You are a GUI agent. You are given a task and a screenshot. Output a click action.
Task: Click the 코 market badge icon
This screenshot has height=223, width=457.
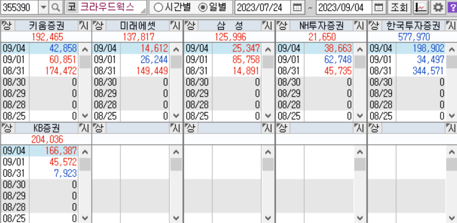[71, 8]
